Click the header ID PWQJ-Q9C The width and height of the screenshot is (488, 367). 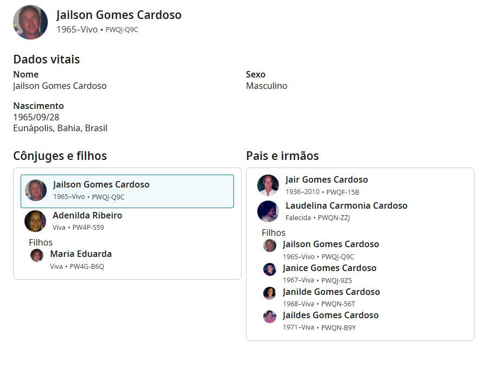click(x=122, y=30)
